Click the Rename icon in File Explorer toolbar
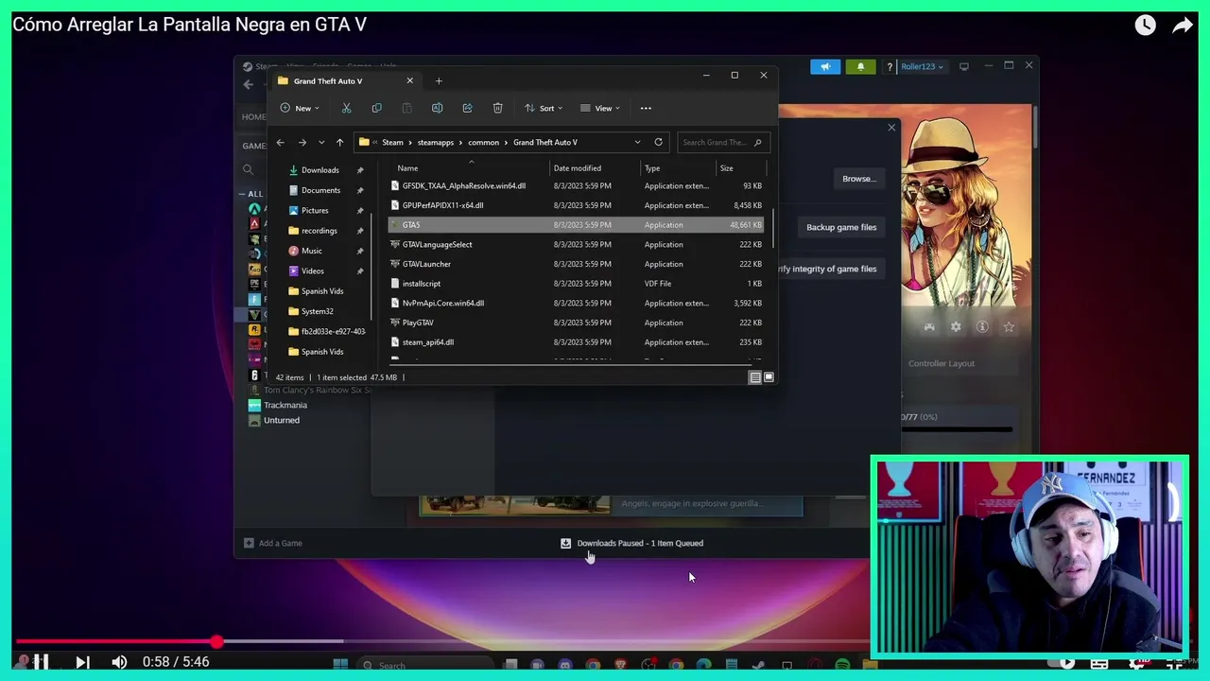1210x681 pixels. click(437, 108)
